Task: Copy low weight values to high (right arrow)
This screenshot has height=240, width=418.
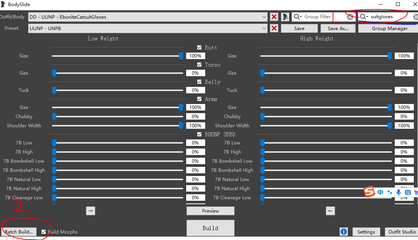Action: (x=91, y=211)
